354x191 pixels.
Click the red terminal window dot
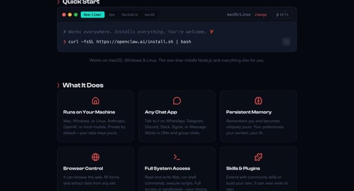click(64, 15)
